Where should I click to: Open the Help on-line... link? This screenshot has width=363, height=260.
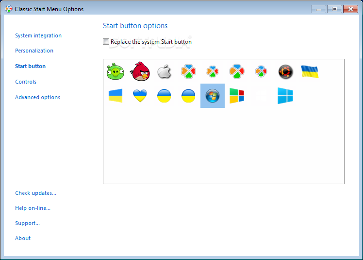point(33,208)
